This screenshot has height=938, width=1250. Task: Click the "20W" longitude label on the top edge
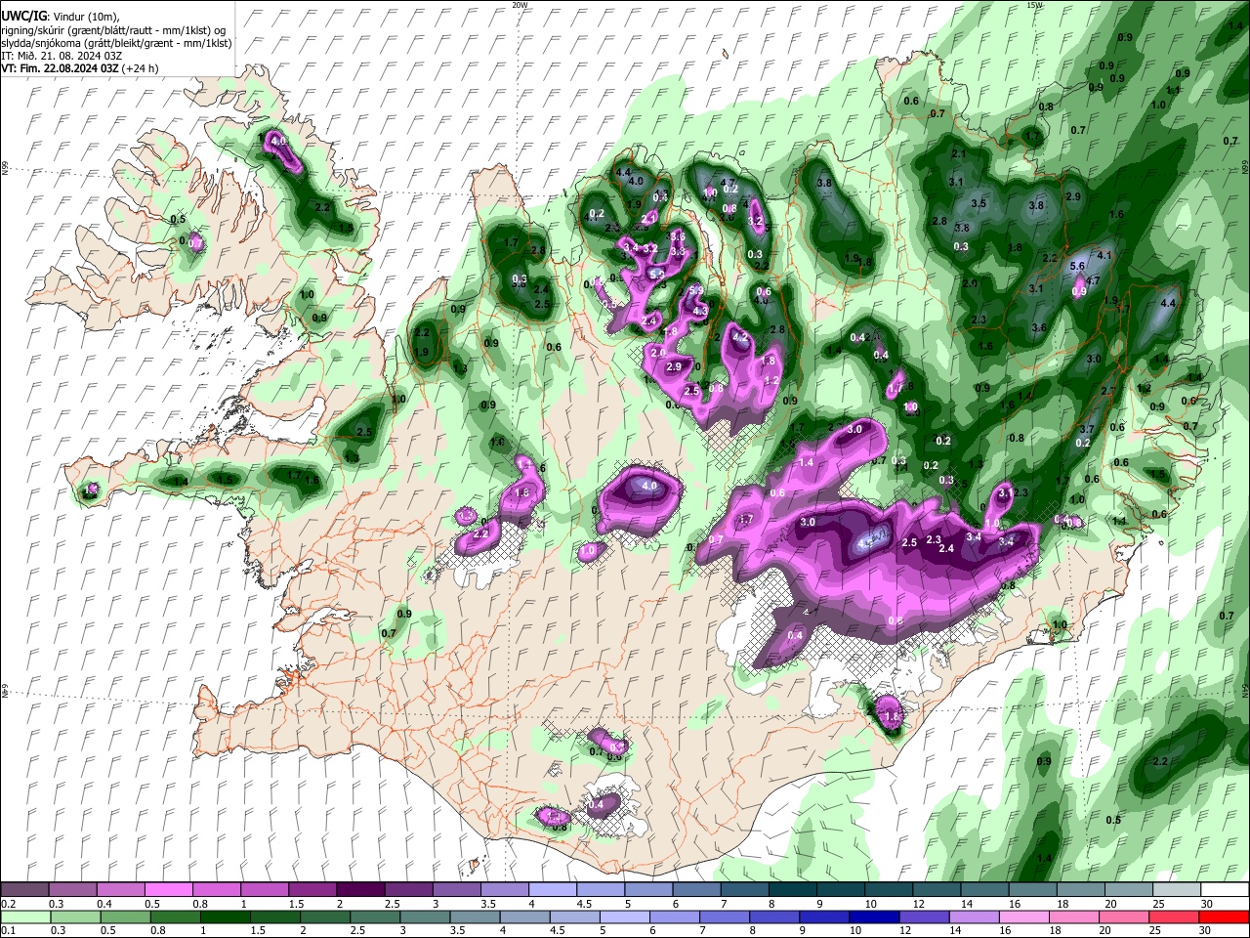[x=520, y=4]
